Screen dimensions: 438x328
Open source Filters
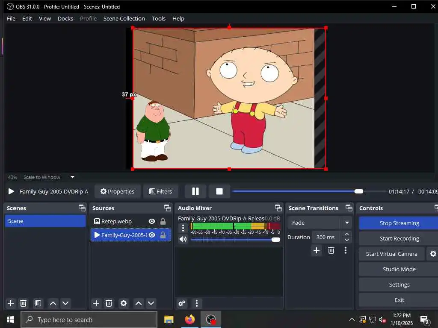[x=161, y=191]
